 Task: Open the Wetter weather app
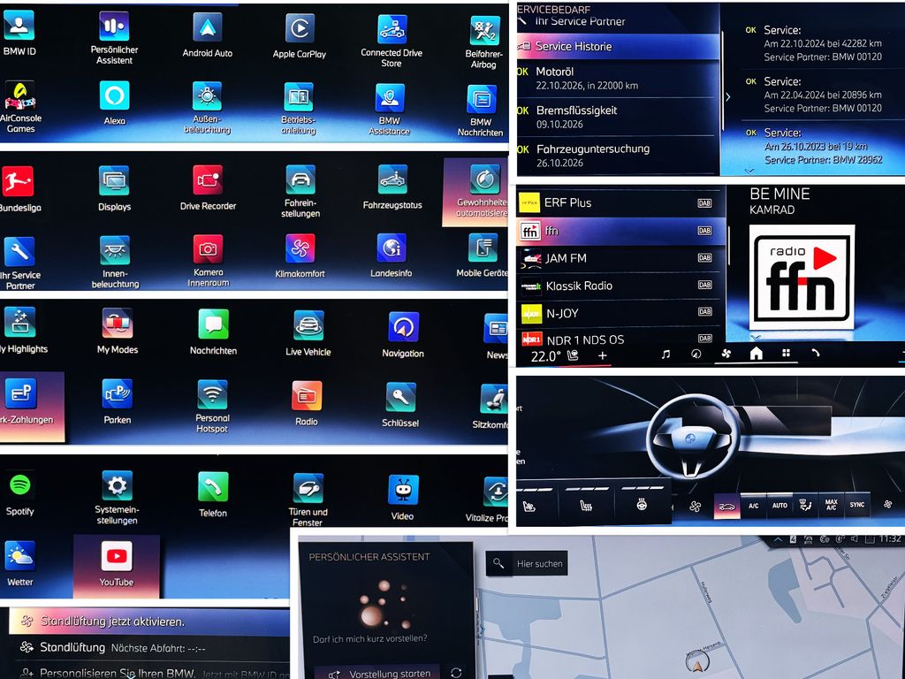pyautogui.click(x=20, y=563)
